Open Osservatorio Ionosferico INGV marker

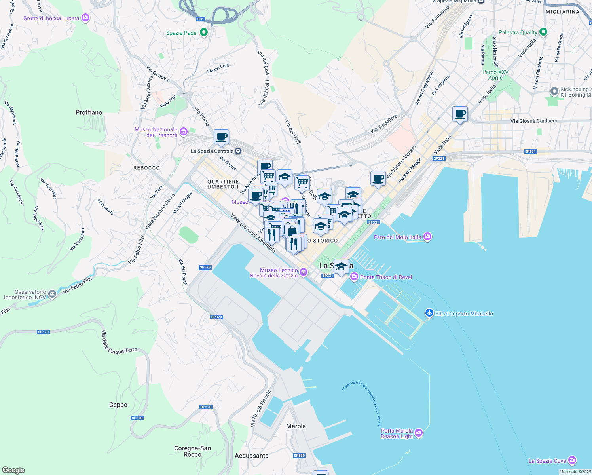pos(52,294)
